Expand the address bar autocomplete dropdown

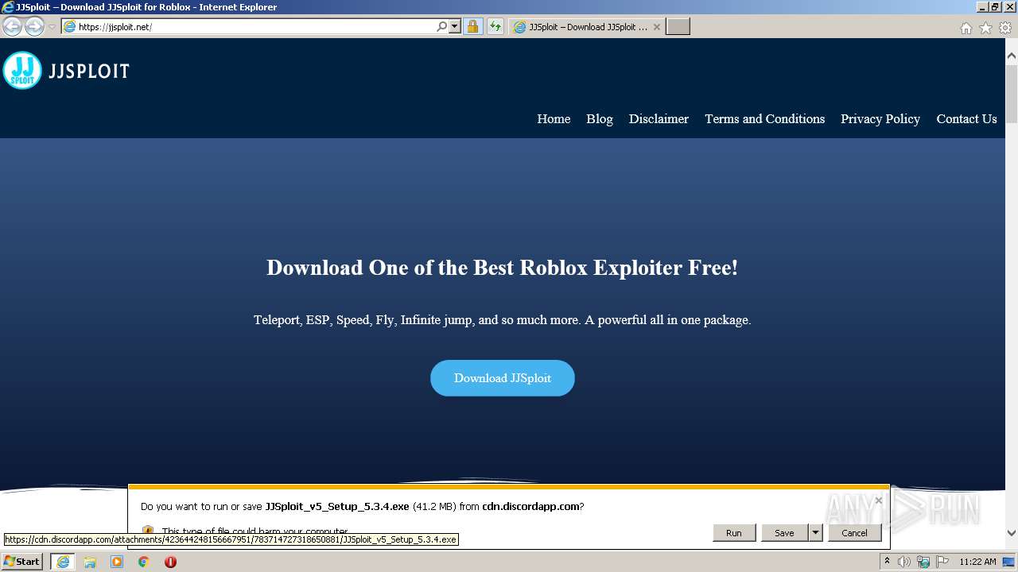[x=455, y=26]
